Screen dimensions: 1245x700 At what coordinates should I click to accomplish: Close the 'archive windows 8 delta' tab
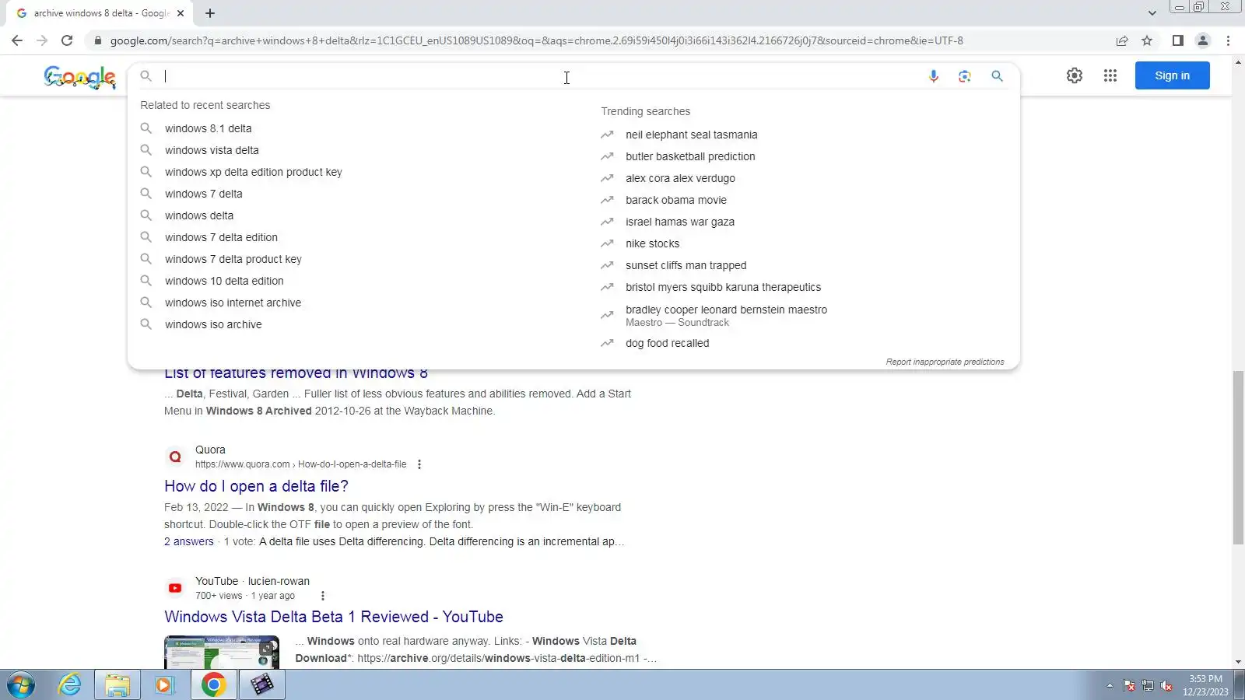point(181,13)
